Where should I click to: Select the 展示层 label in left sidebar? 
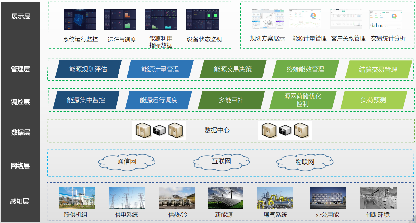20,16
